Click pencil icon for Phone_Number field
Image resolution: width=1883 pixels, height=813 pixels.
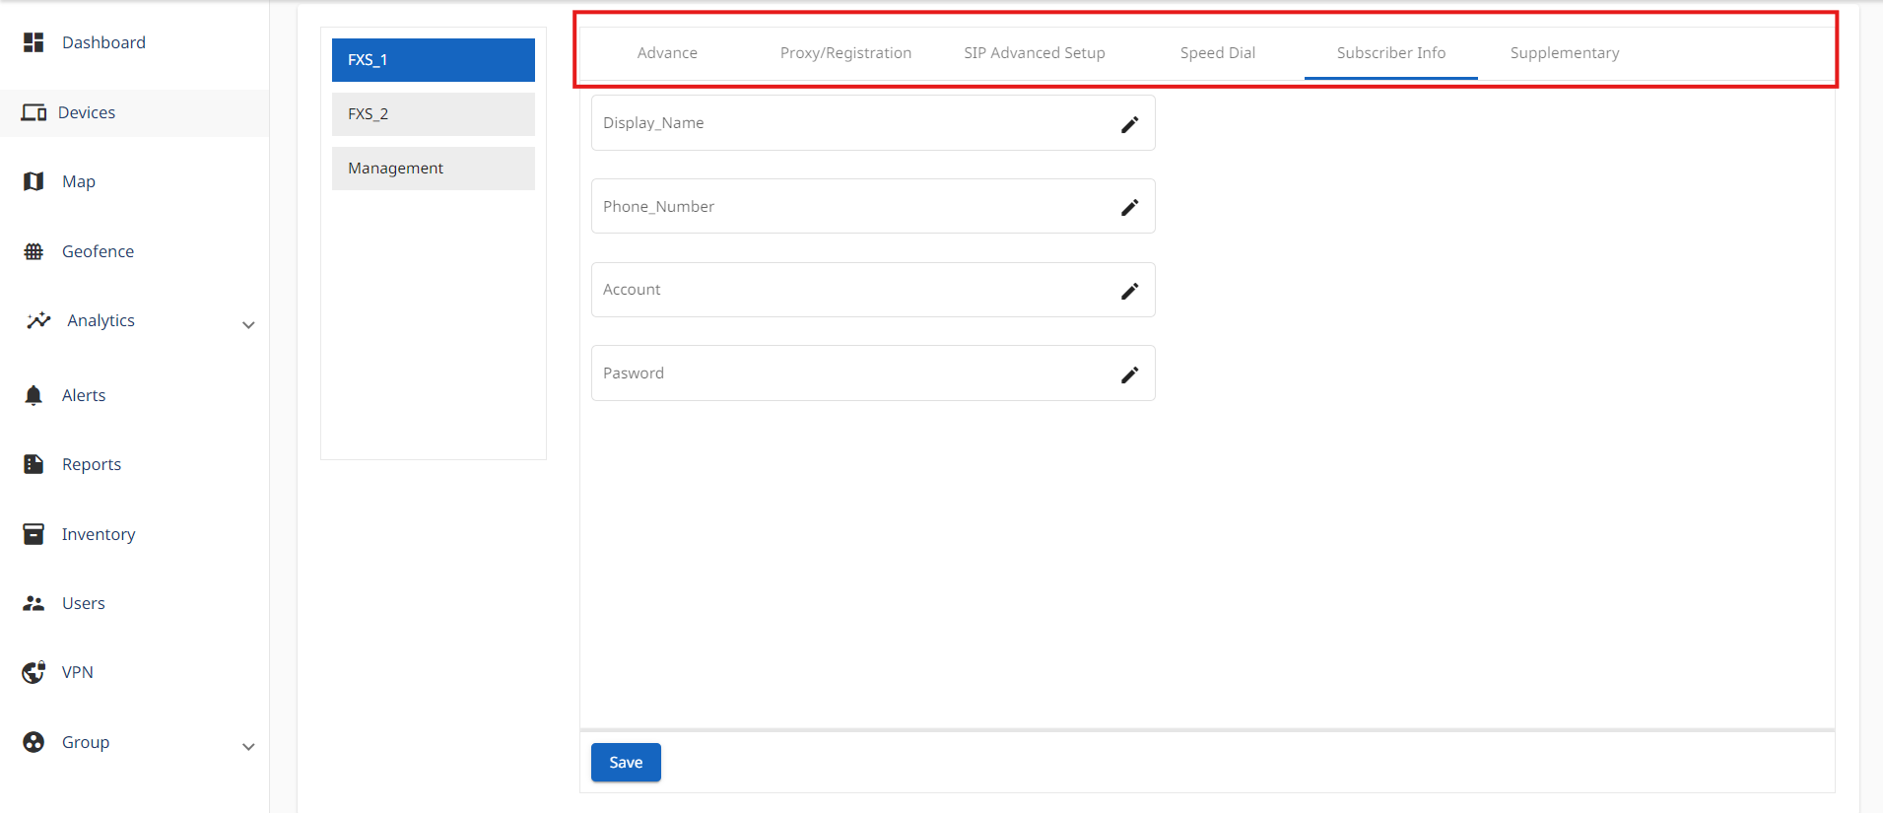(1129, 207)
